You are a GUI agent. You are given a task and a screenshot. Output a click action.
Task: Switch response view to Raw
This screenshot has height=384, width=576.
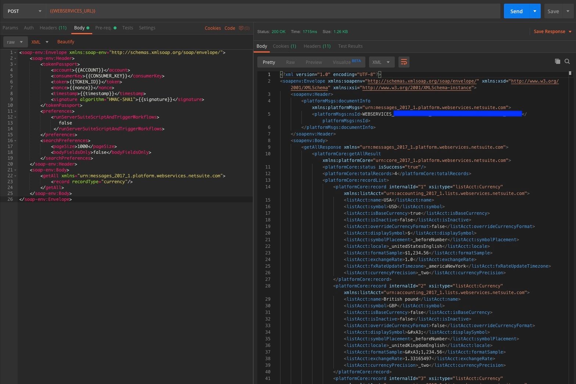point(290,62)
